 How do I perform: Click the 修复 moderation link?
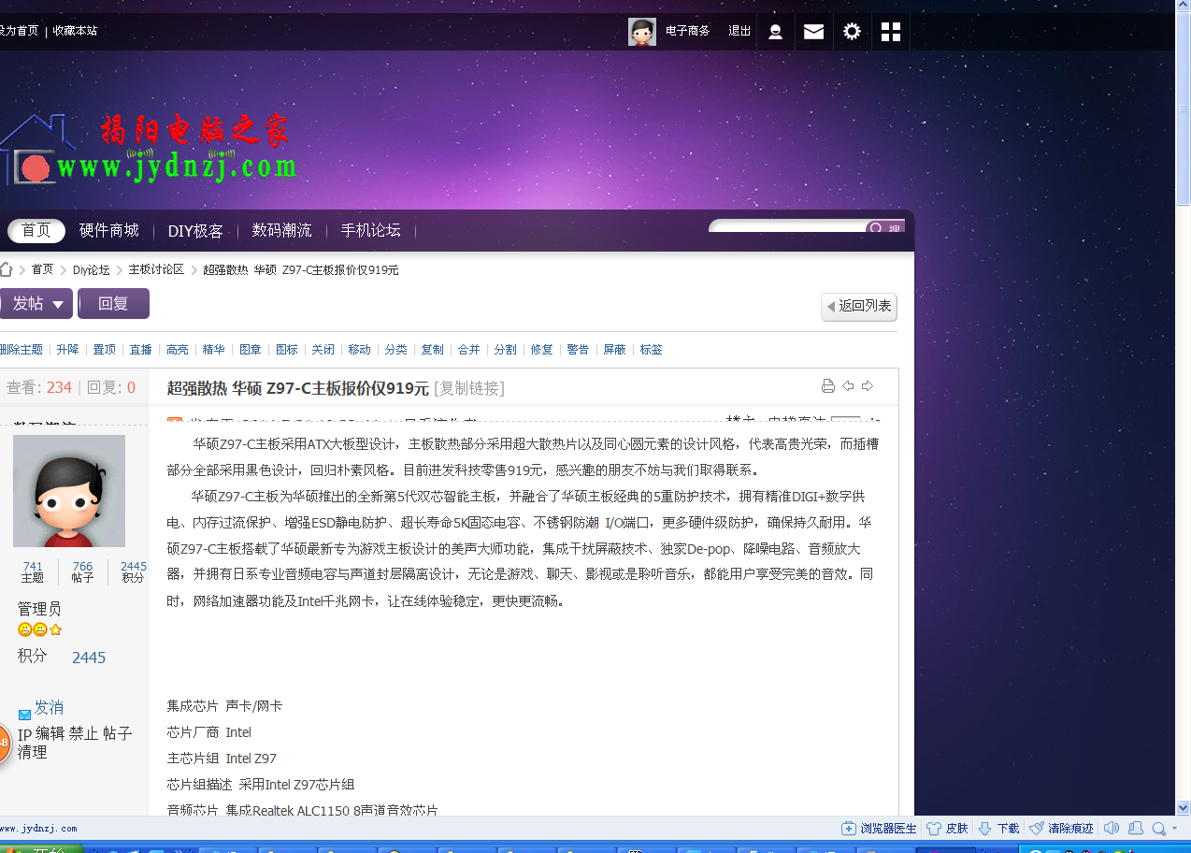point(541,349)
